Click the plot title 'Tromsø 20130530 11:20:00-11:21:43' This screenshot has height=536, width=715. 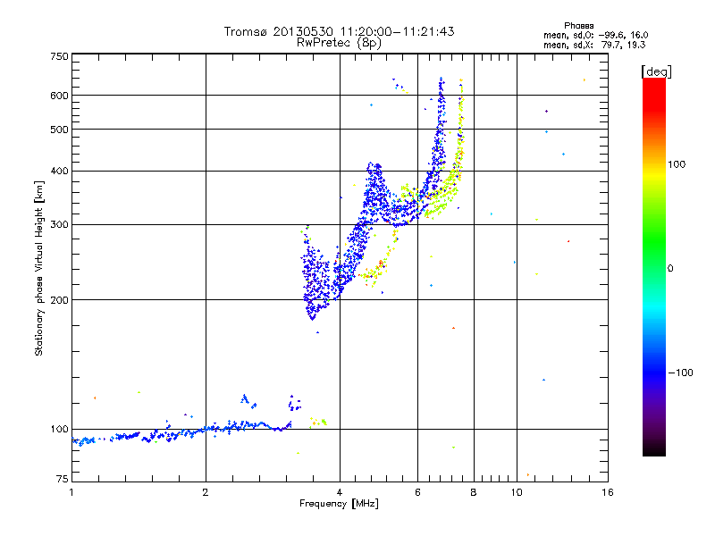coord(339,31)
